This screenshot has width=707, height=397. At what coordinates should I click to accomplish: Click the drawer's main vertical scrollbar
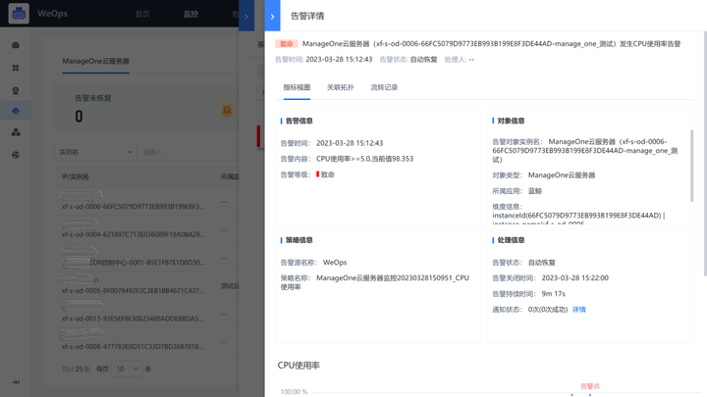tap(705, 153)
